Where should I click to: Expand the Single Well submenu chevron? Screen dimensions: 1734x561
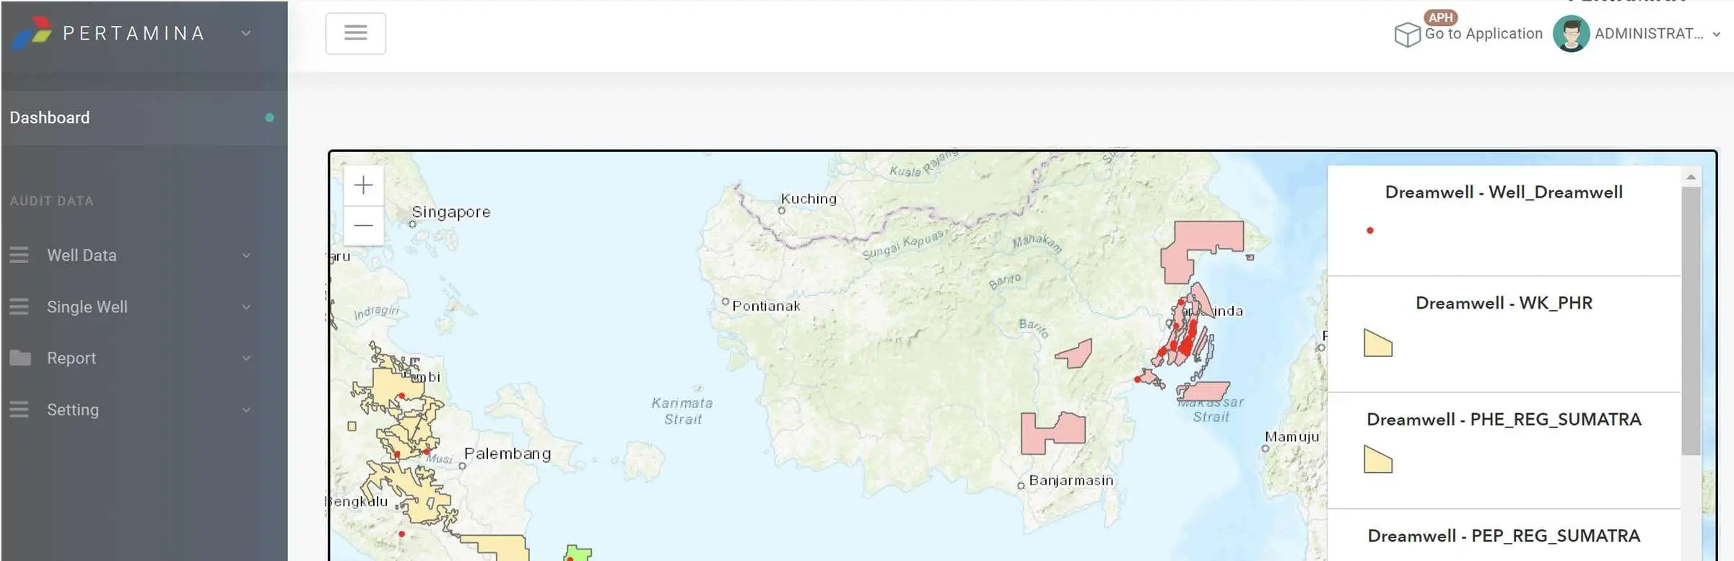(x=246, y=307)
